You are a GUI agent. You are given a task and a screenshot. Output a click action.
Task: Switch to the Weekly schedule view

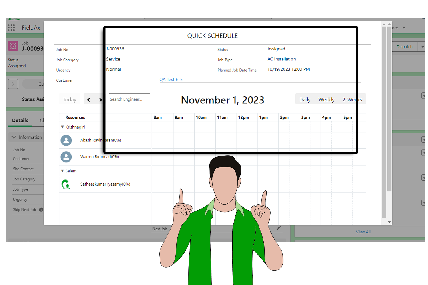point(326,99)
